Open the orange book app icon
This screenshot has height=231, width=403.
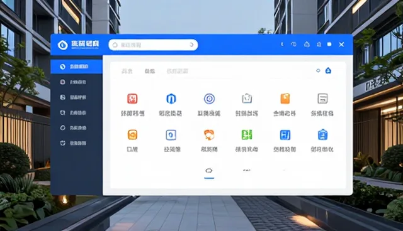(285, 99)
